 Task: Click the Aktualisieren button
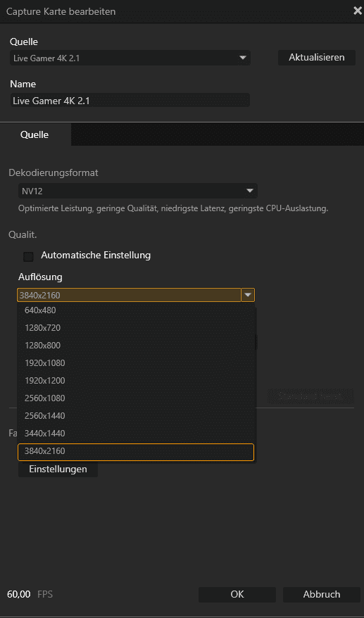click(317, 58)
